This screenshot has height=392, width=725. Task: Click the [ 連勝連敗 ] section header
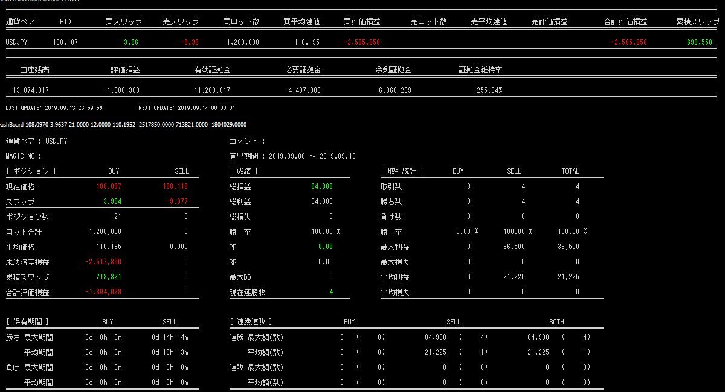[251, 322]
